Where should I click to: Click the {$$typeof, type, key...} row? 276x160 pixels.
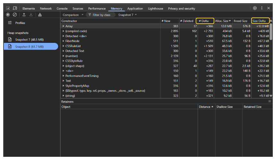165,91
